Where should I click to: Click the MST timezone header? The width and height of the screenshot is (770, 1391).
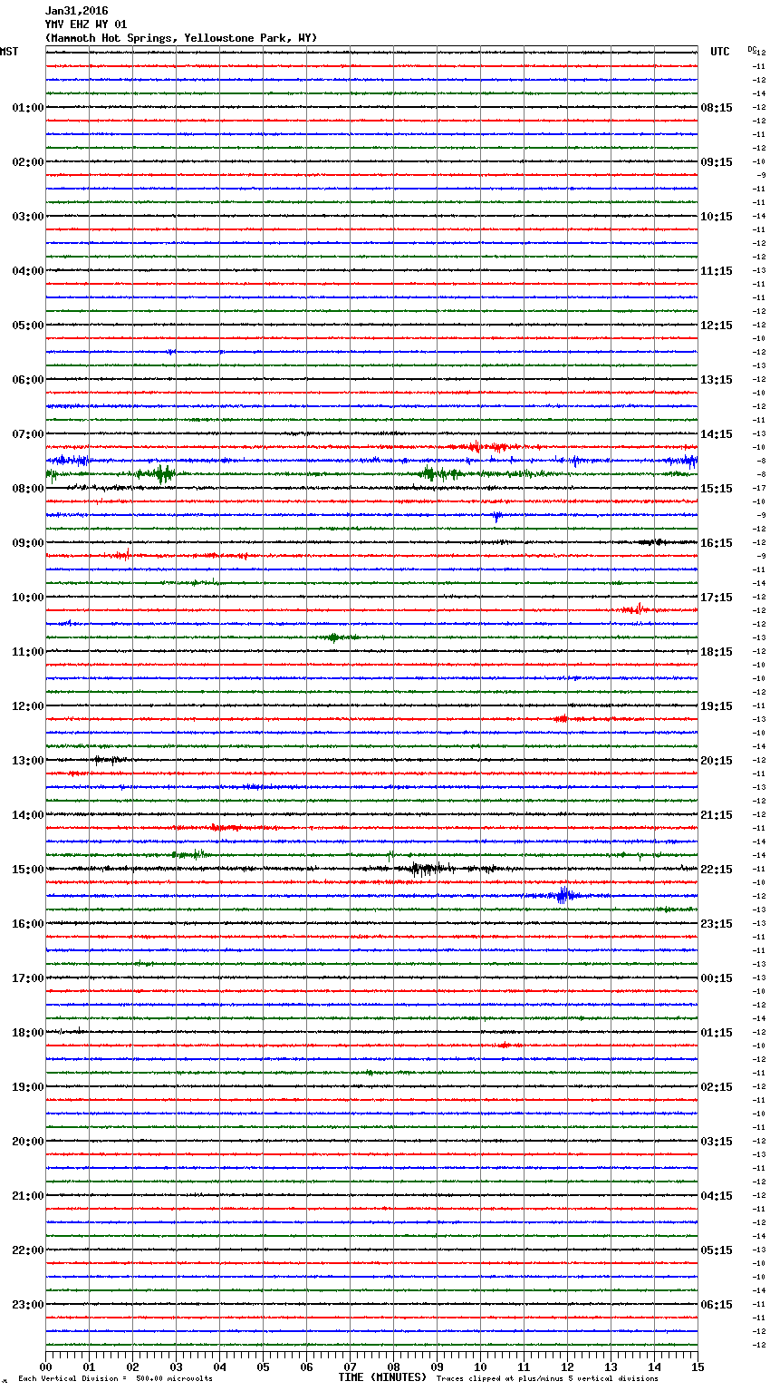pos(9,52)
